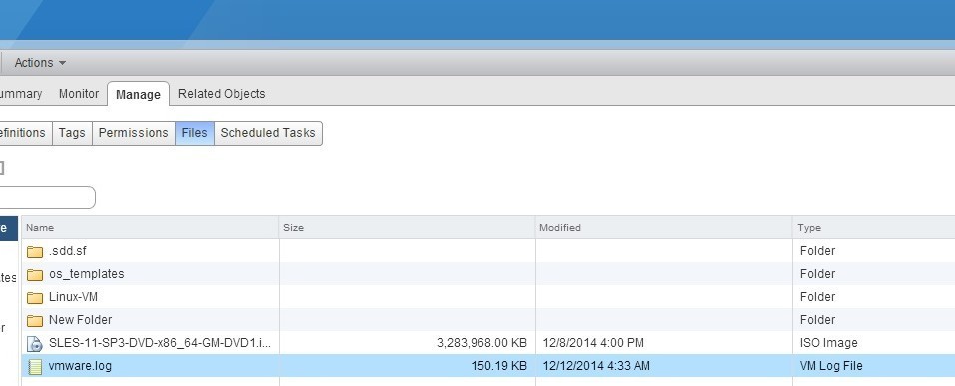The height and width of the screenshot is (386, 955).
Task: Sort files by the Name column
Action: coord(150,228)
